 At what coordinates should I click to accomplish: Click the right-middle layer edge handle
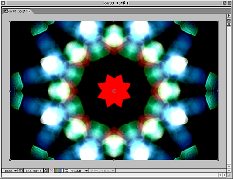coord(218,91)
